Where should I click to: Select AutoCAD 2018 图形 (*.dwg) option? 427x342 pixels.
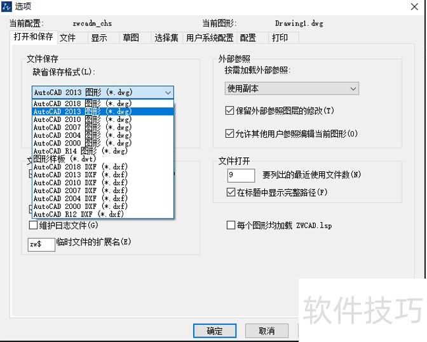pos(103,103)
